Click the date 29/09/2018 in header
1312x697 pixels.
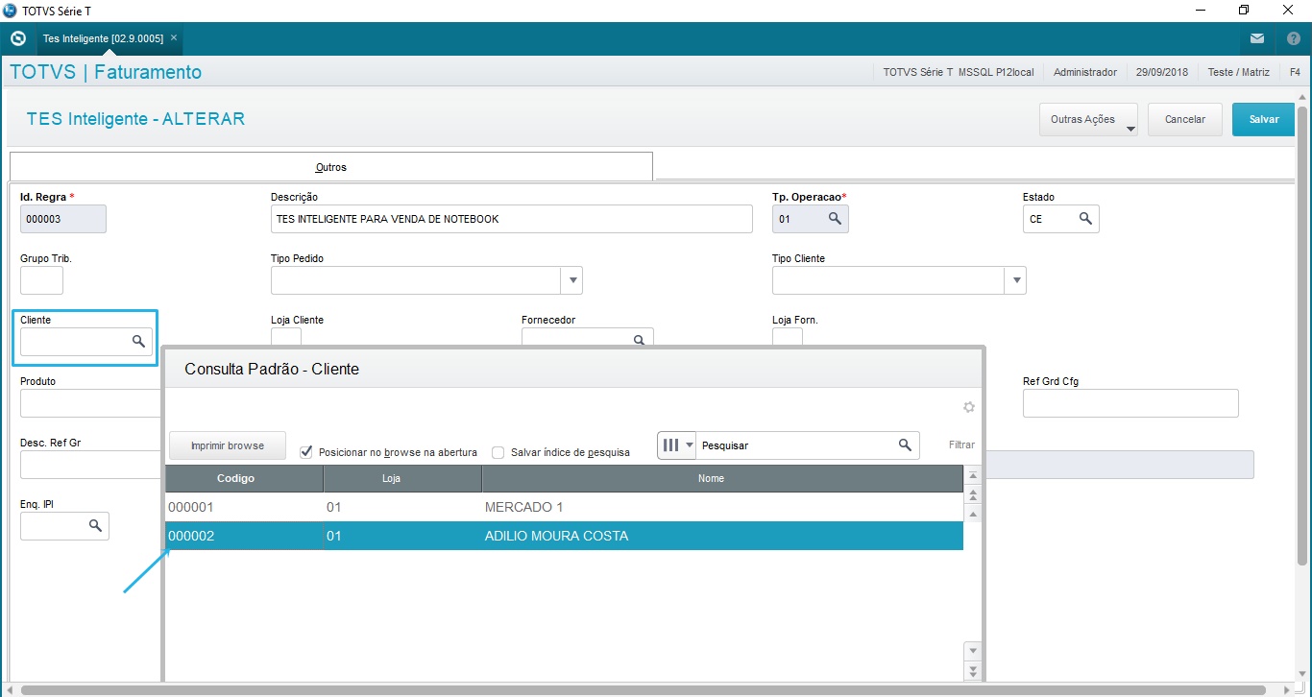click(x=1162, y=72)
